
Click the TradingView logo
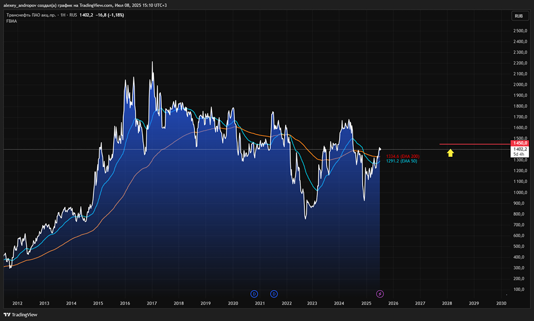(x=20, y=315)
